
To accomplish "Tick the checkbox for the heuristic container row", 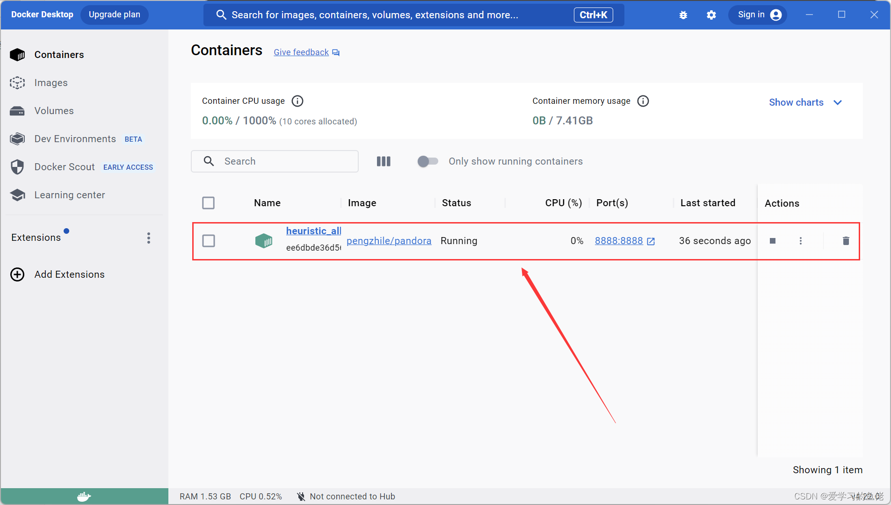I will 209,241.
